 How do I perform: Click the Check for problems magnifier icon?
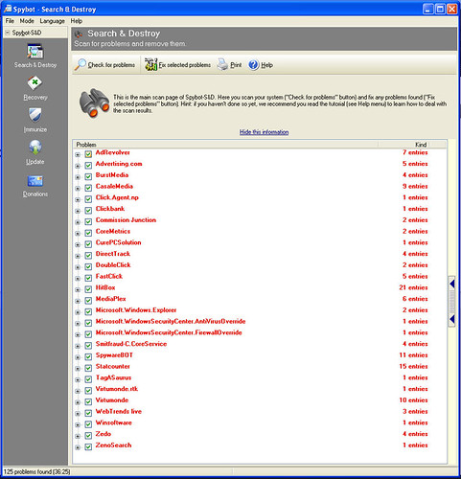pos(80,65)
